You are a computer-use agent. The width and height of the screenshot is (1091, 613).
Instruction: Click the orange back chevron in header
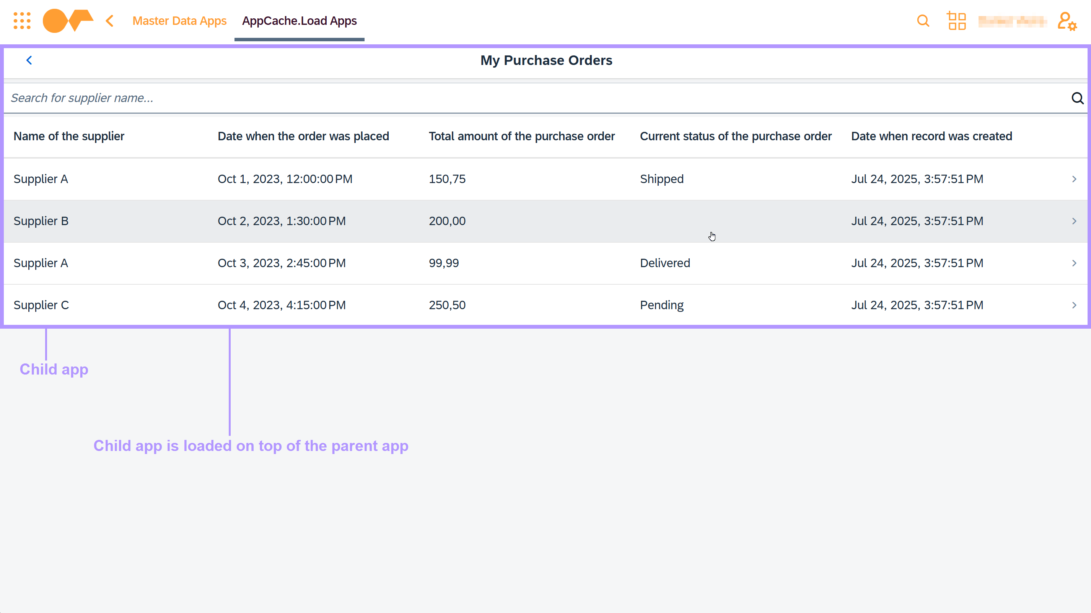pyautogui.click(x=110, y=21)
